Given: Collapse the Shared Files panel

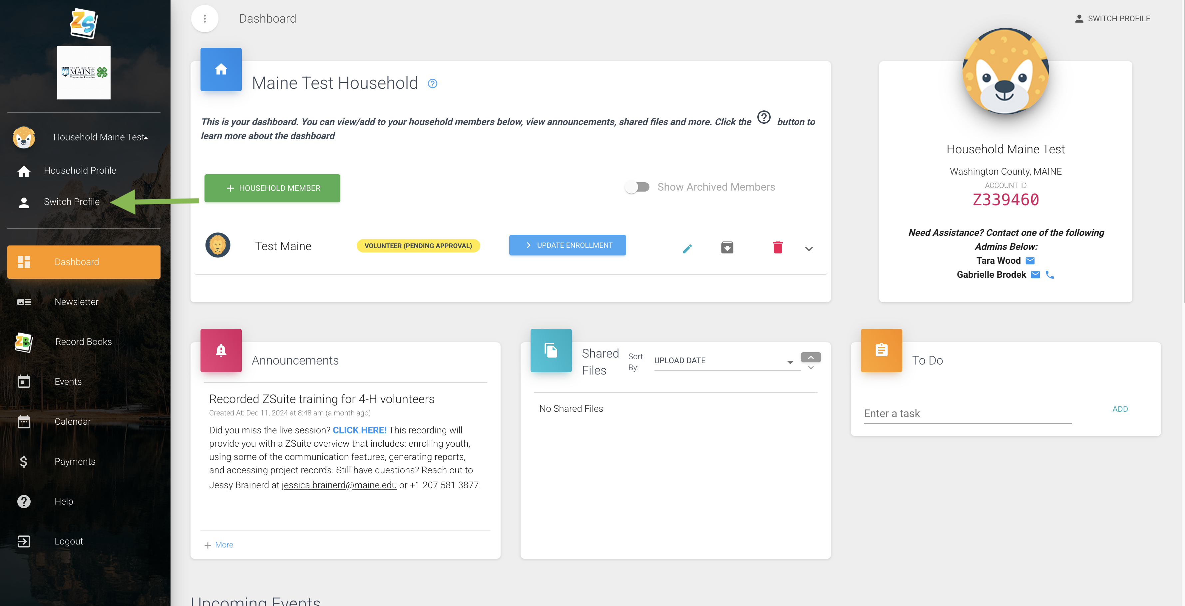Looking at the screenshot, I should pyautogui.click(x=811, y=358).
